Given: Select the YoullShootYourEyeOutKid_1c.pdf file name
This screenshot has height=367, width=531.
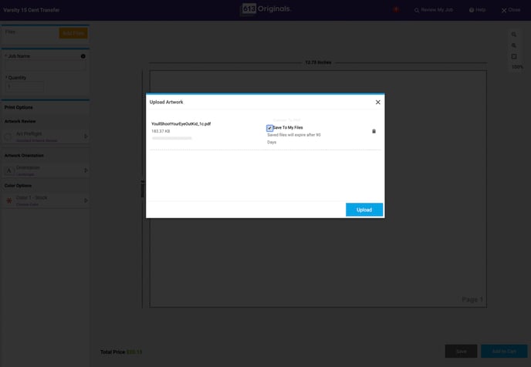Looking at the screenshot, I should click(x=181, y=124).
